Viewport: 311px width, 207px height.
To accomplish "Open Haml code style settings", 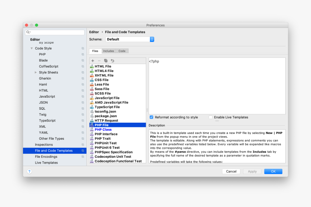I will [43, 85].
